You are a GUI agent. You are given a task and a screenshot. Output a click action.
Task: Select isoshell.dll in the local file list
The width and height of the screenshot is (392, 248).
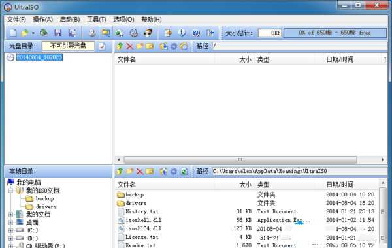tap(143, 220)
